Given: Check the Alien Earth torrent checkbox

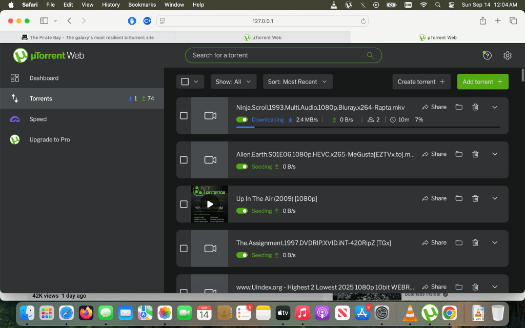Looking at the screenshot, I should point(184,160).
